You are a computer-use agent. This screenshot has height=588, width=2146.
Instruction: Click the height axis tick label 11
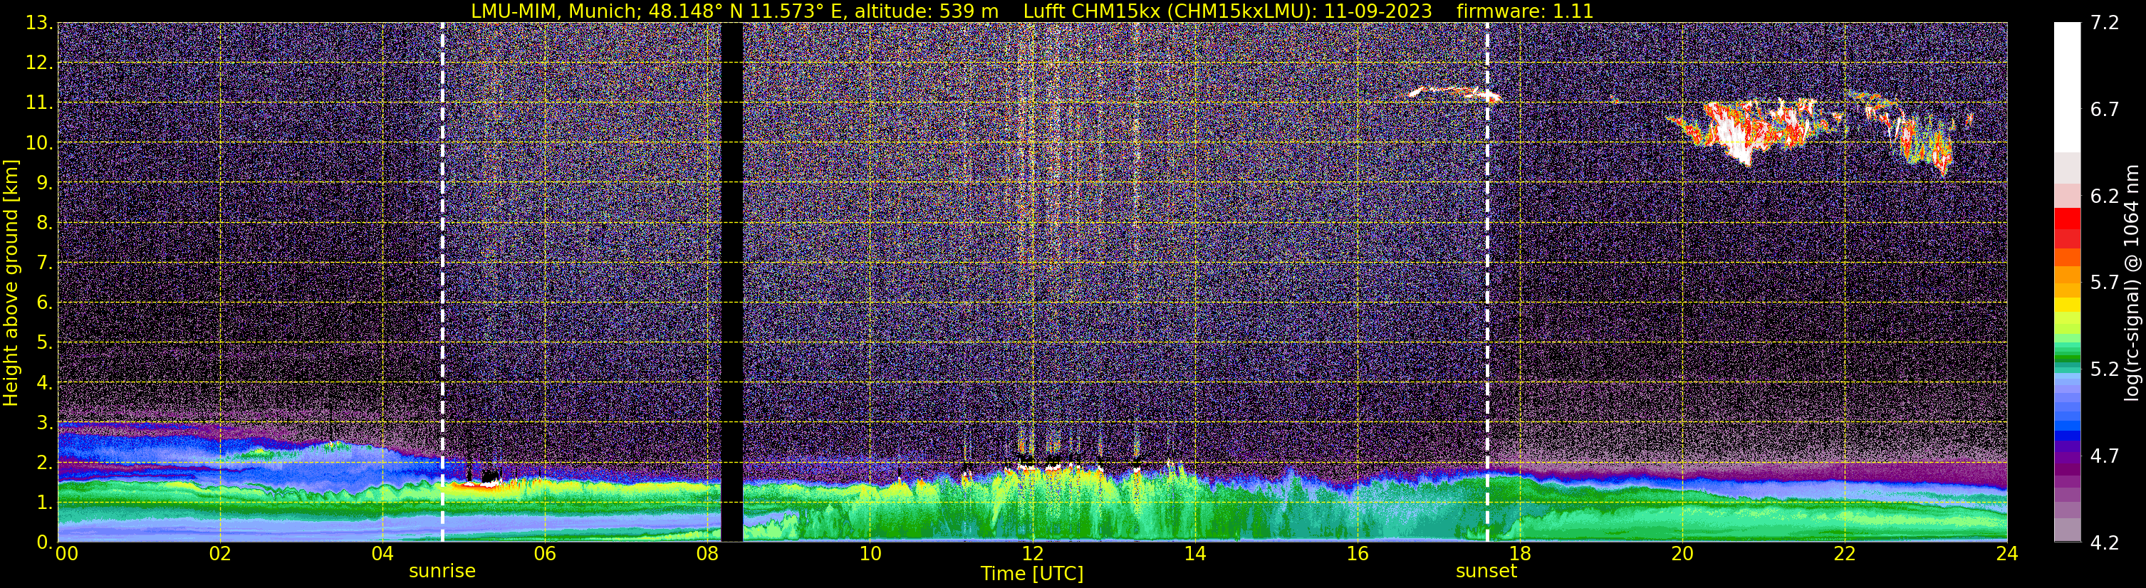click(38, 103)
